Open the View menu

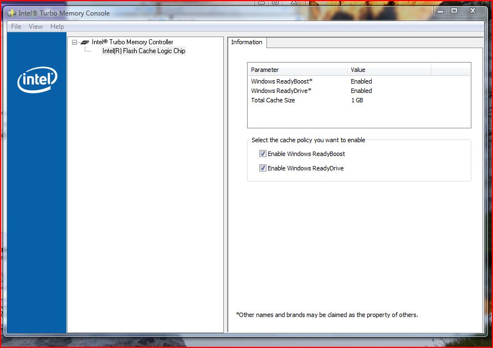(x=35, y=27)
